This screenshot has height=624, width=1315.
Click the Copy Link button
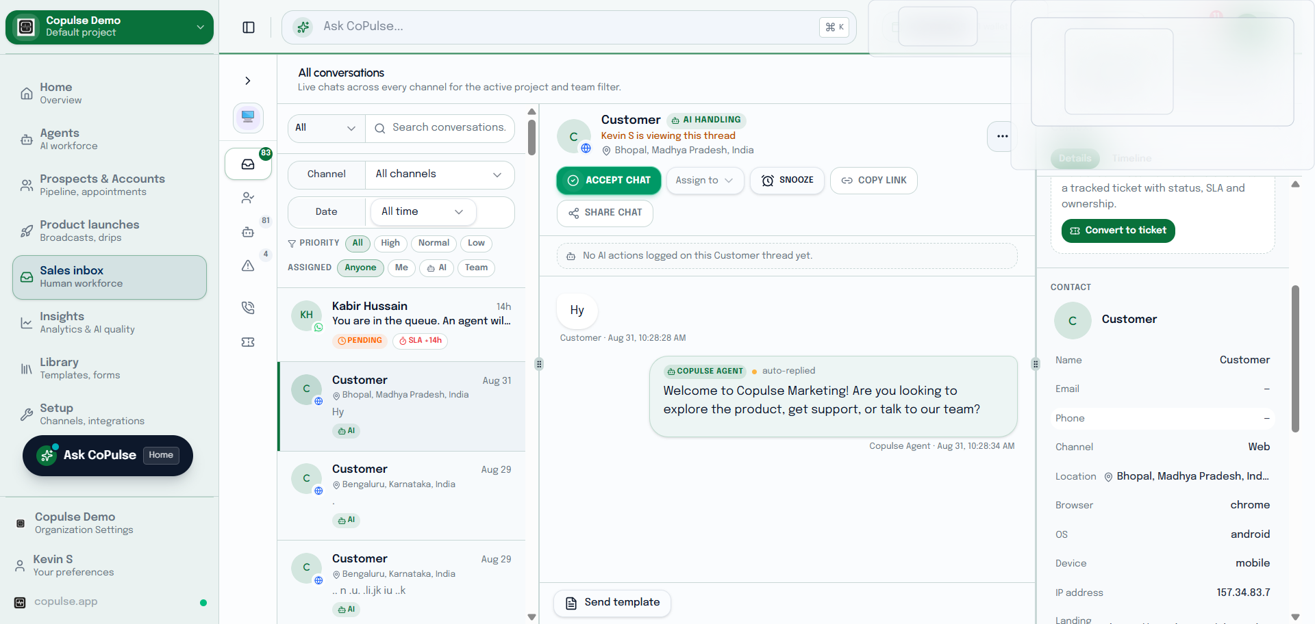click(874, 181)
